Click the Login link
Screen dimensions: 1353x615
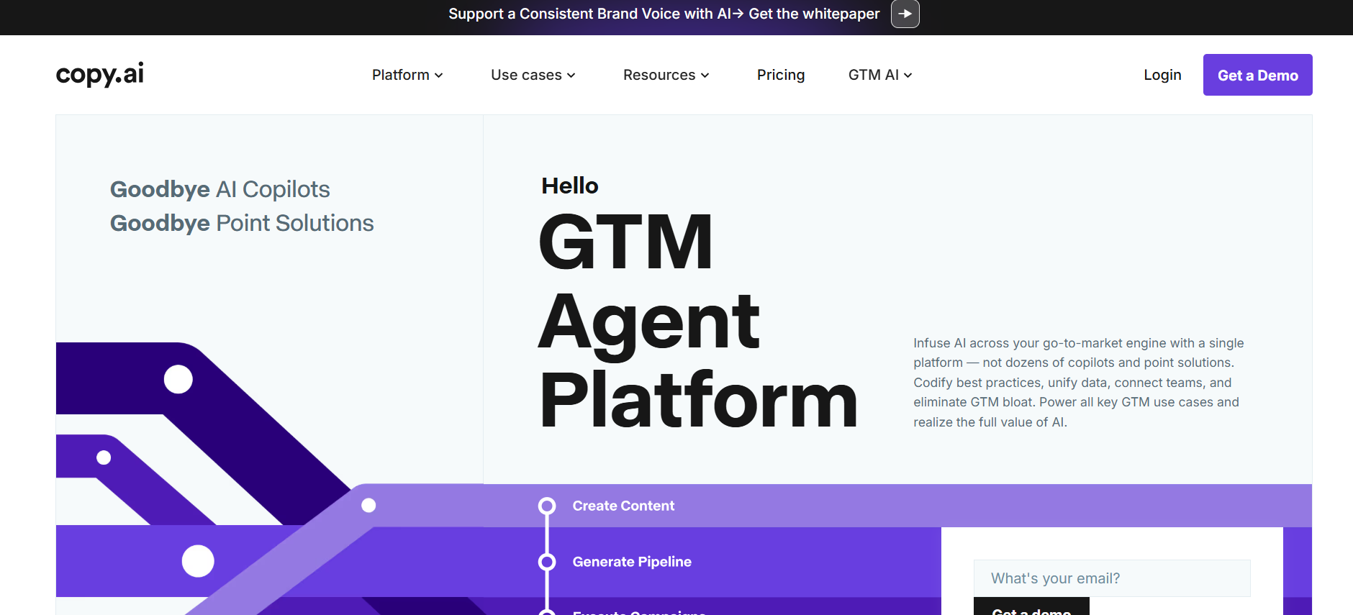click(x=1162, y=75)
